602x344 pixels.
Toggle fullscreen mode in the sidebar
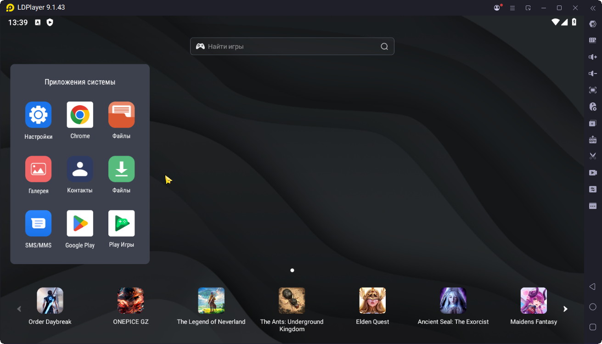593,90
